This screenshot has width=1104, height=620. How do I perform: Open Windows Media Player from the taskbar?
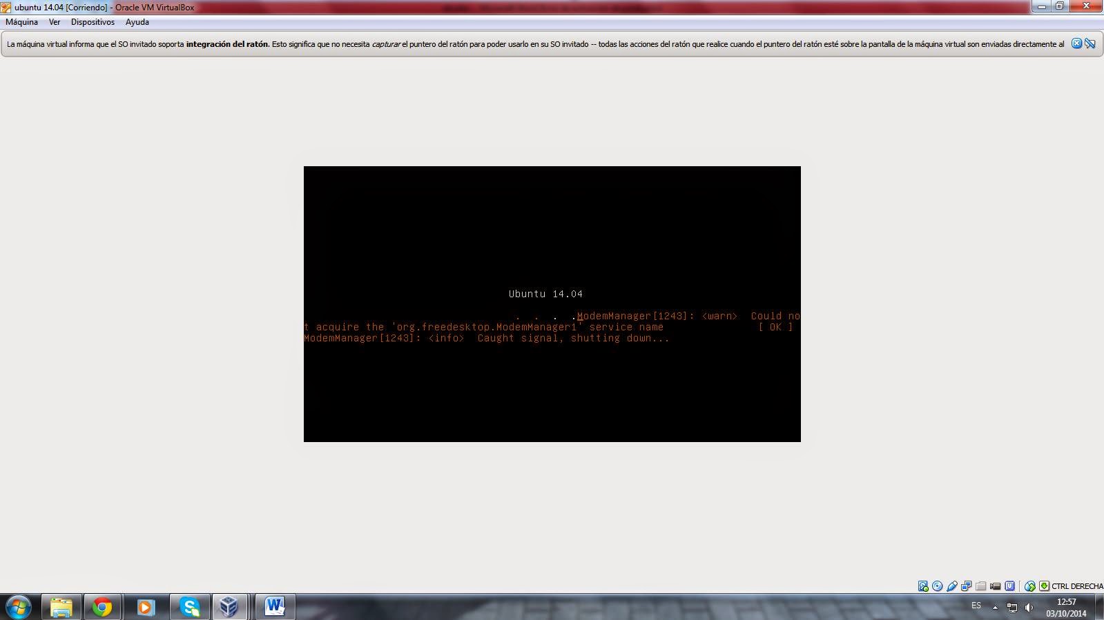145,607
